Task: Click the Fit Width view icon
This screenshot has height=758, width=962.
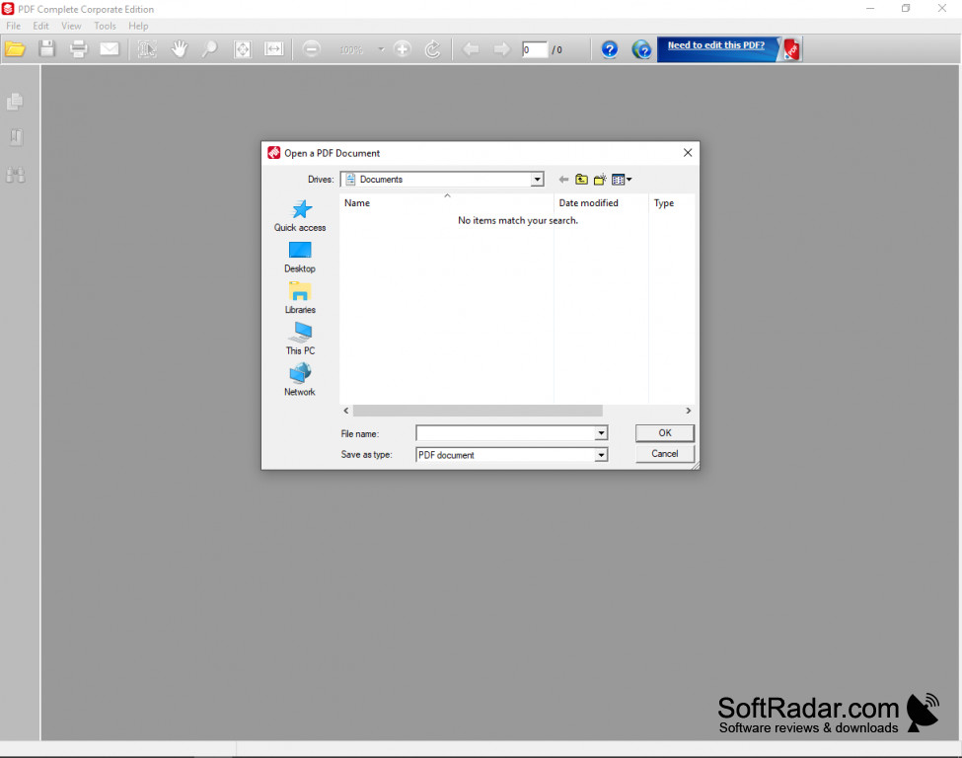Action: [x=274, y=48]
